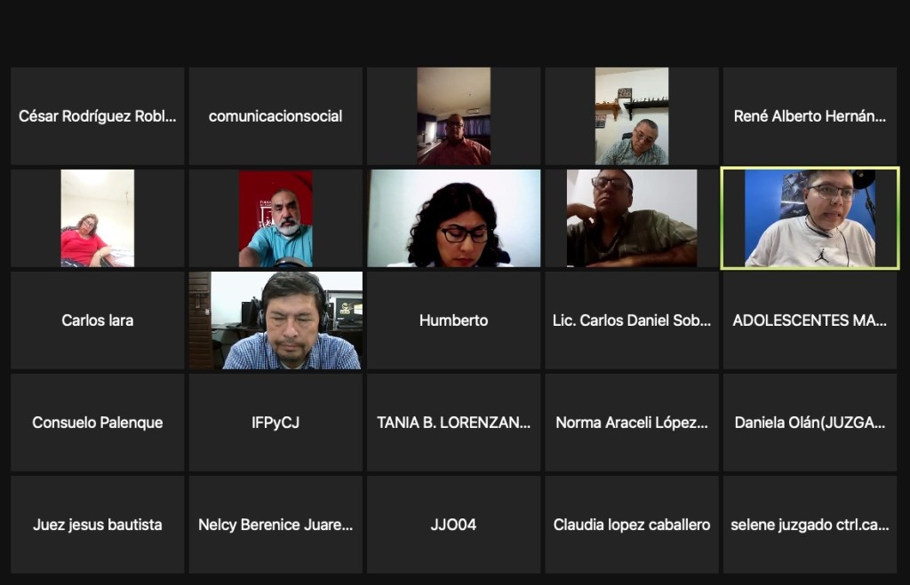Select the Daniela Olán(JUZGA... tile
The image size is (910, 585).
coord(810,422)
